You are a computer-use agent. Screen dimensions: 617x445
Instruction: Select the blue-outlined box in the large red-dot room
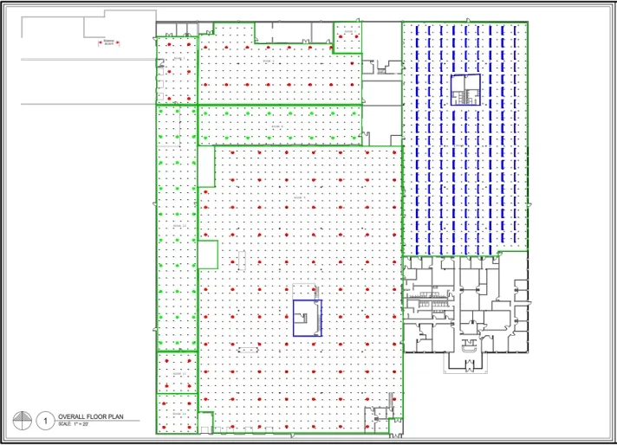point(308,318)
